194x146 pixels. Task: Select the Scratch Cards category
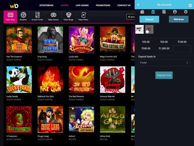[37, 17]
